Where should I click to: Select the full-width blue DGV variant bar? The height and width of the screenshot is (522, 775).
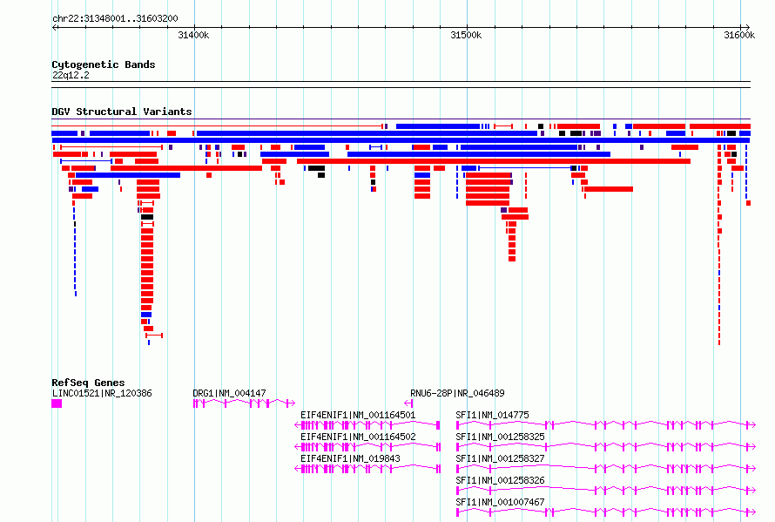[401, 140]
